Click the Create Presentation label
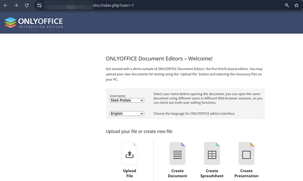 (246, 173)
